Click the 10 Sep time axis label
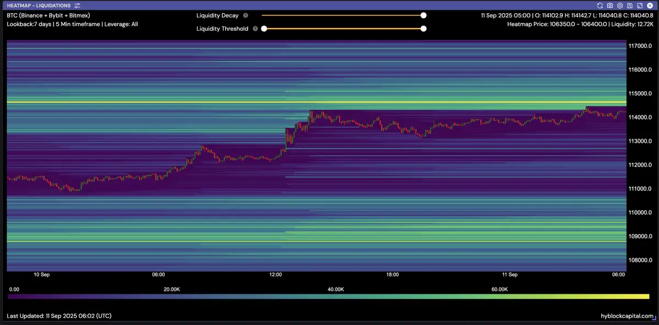Viewport: 659px width, 325px height. [x=42, y=274]
